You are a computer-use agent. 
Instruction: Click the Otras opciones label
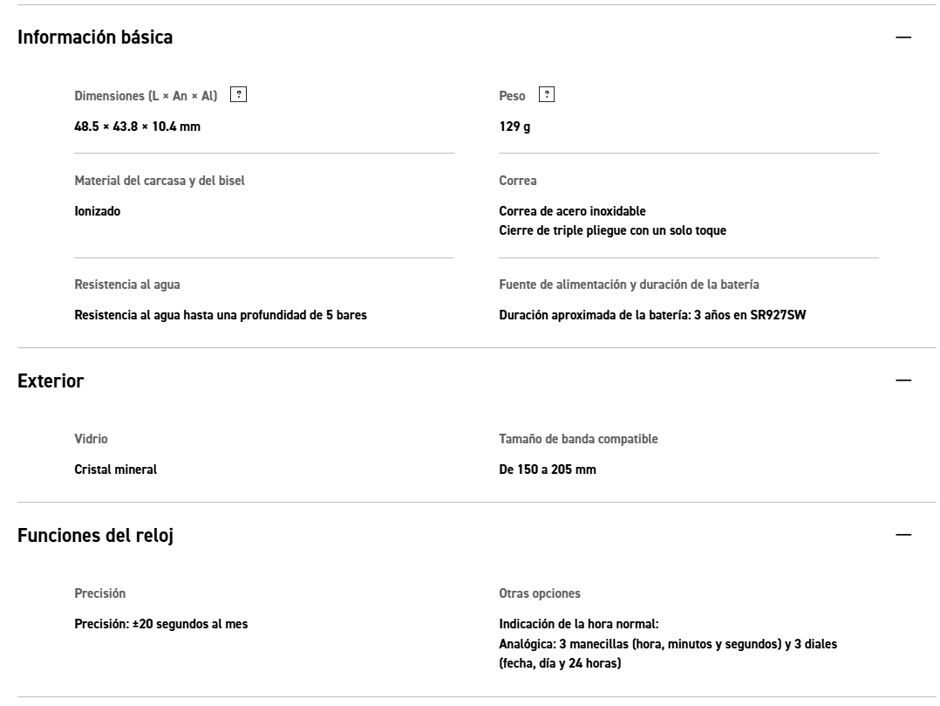(x=539, y=593)
